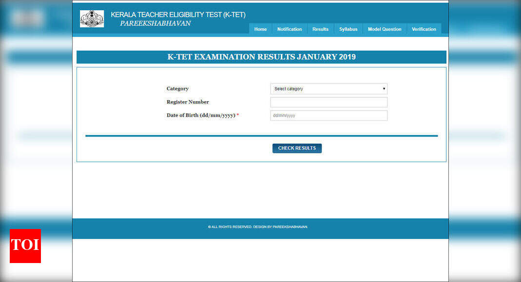521x282 pixels.
Task: Open the Home tab
Action: pyautogui.click(x=260, y=29)
